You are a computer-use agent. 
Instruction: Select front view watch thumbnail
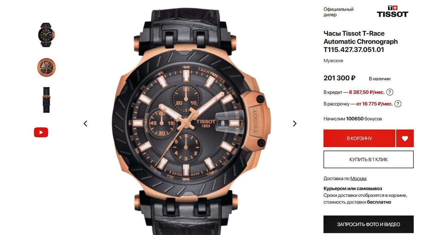click(46, 35)
